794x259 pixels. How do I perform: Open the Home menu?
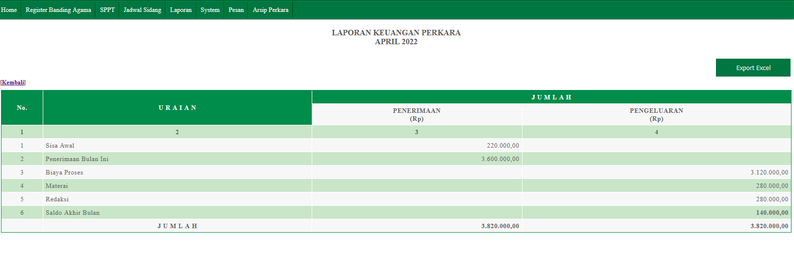tap(9, 10)
